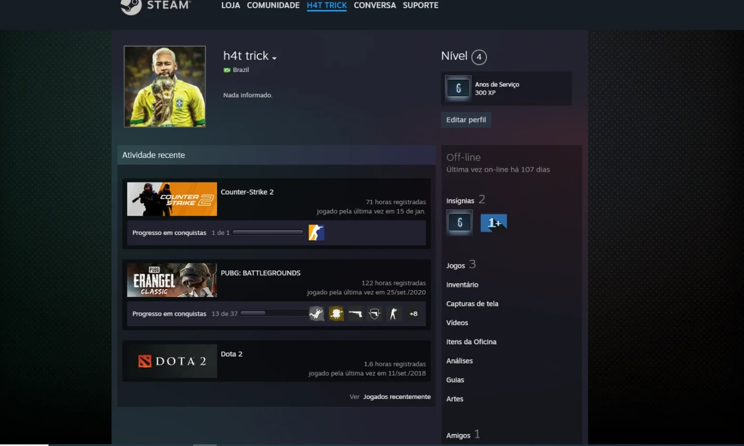Expand the h4t trick name history dropdown
Image resolution: width=744 pixels, height=446 pixels.
274,58
